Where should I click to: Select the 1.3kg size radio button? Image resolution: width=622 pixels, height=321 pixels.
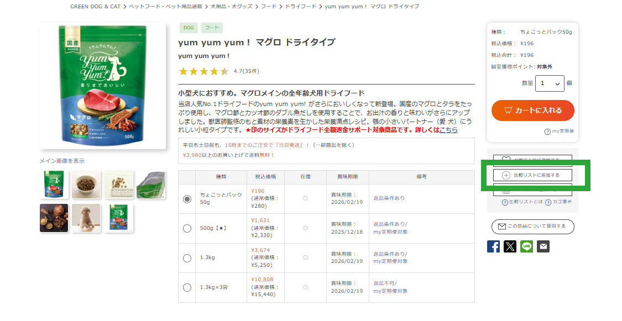pos(187,258)
